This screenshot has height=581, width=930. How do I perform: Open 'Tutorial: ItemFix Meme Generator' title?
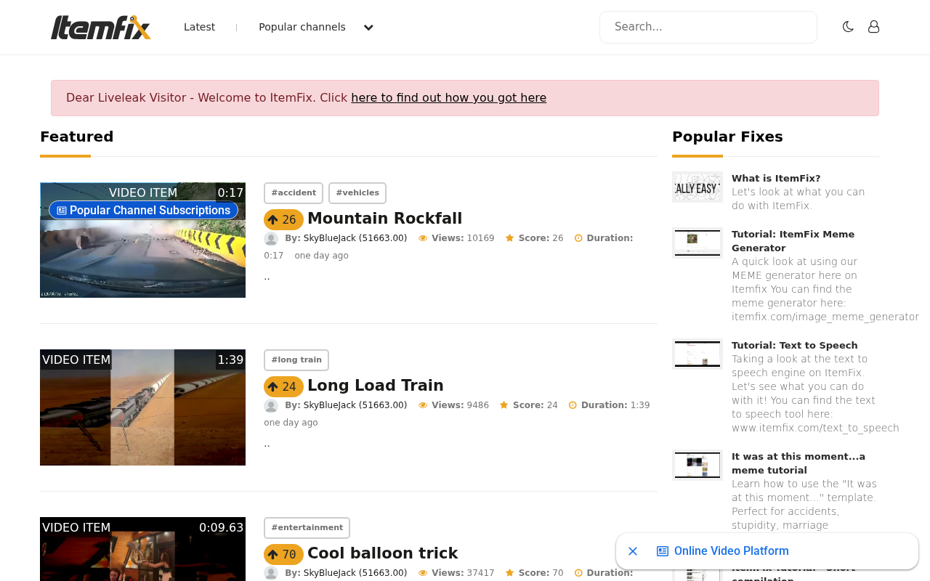[793, 241]
